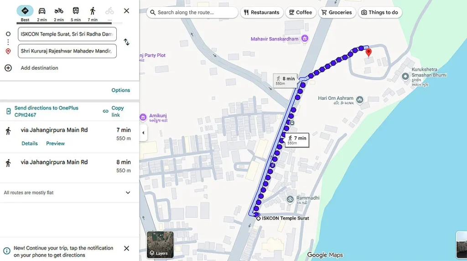This screenshot has width=467, height=261.
Task: Close the directions panel with X
Action: [x=127, y=11]
